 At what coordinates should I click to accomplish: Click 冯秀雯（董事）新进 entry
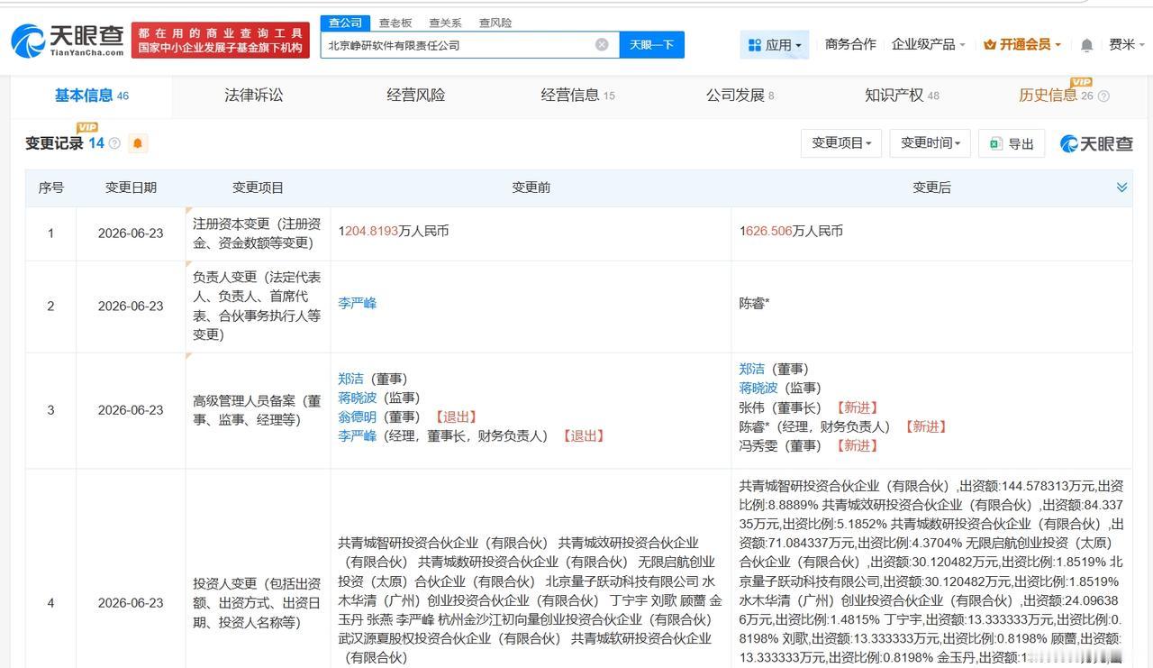click(808, 445)
